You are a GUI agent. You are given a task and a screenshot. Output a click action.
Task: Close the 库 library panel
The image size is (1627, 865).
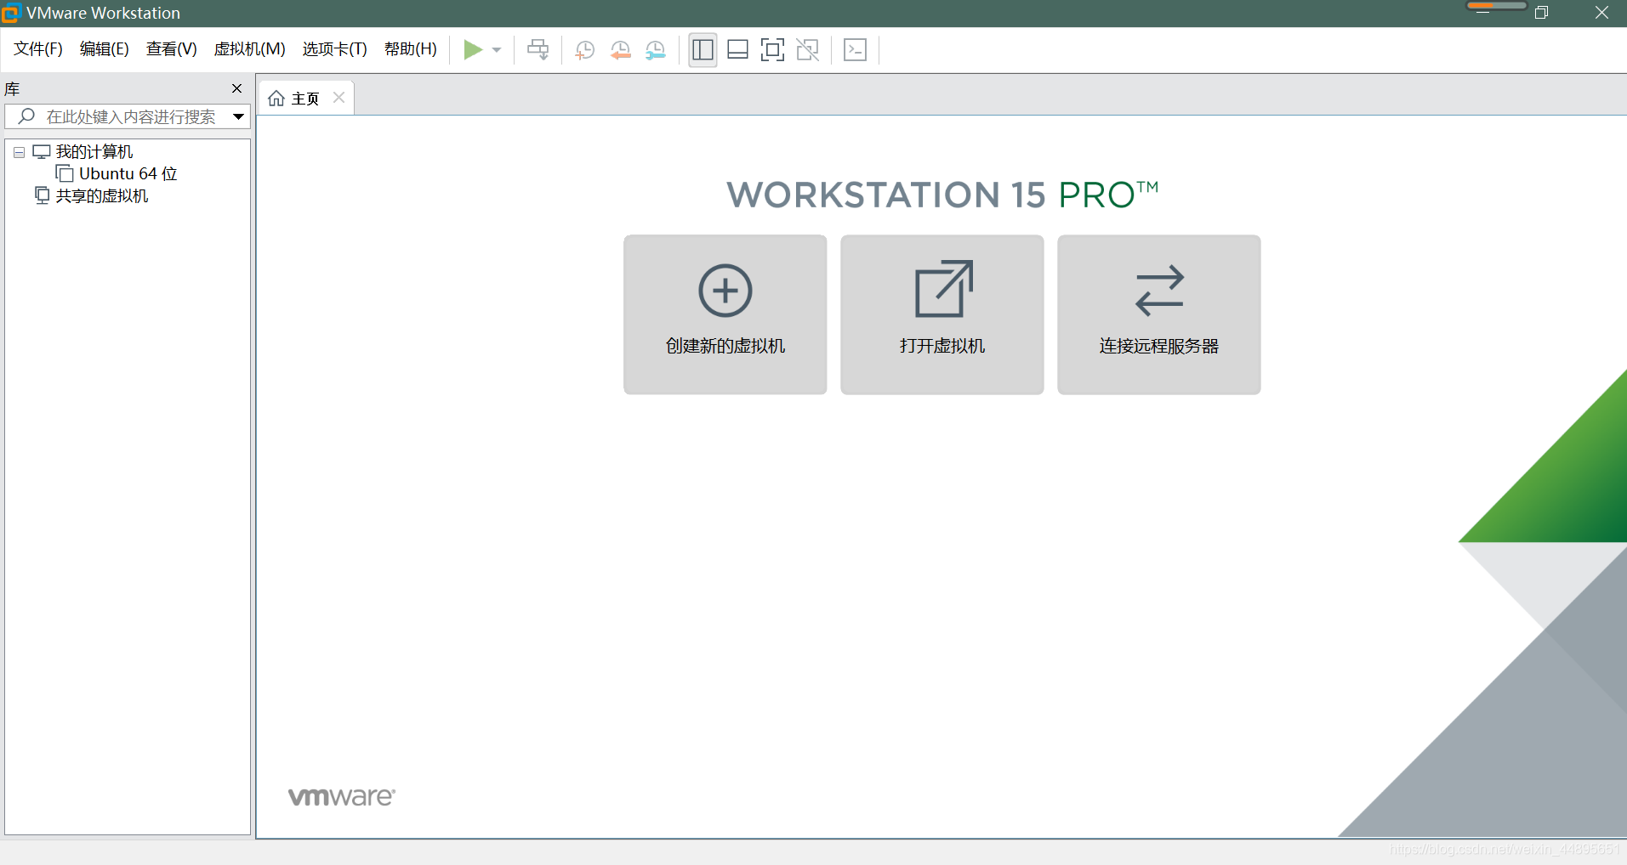click(x=237, y=88)
